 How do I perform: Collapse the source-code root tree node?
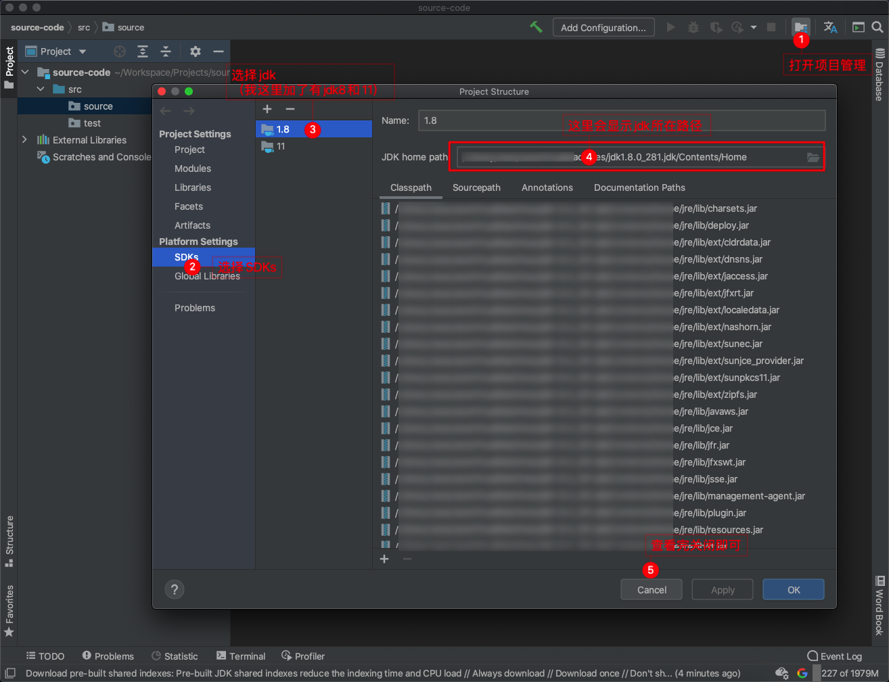25,72
